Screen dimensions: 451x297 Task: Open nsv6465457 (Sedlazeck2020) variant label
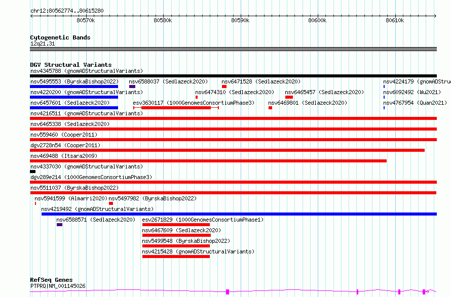(x=324, y=92)
